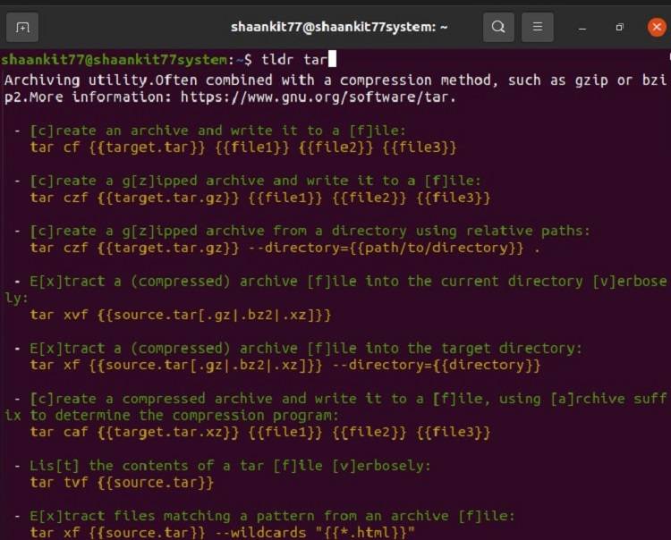This screenshot has height=540, width=671.
Task: Click 'from a directory using relative paths' heading
Action: [431, 231]
